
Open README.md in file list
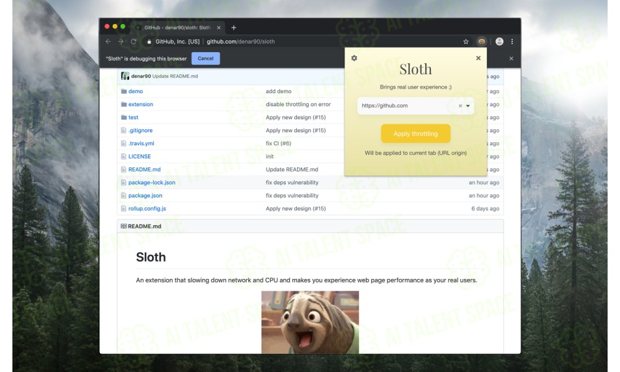click(x=144, y=170)
